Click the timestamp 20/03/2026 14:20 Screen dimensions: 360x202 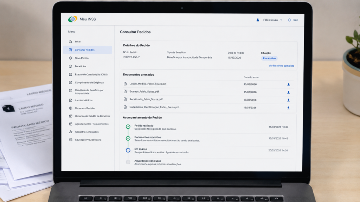278,150
